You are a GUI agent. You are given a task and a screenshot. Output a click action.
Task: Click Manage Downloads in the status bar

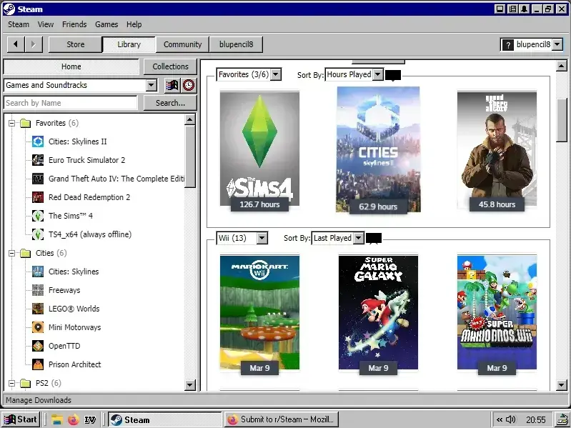coord(39,400)
